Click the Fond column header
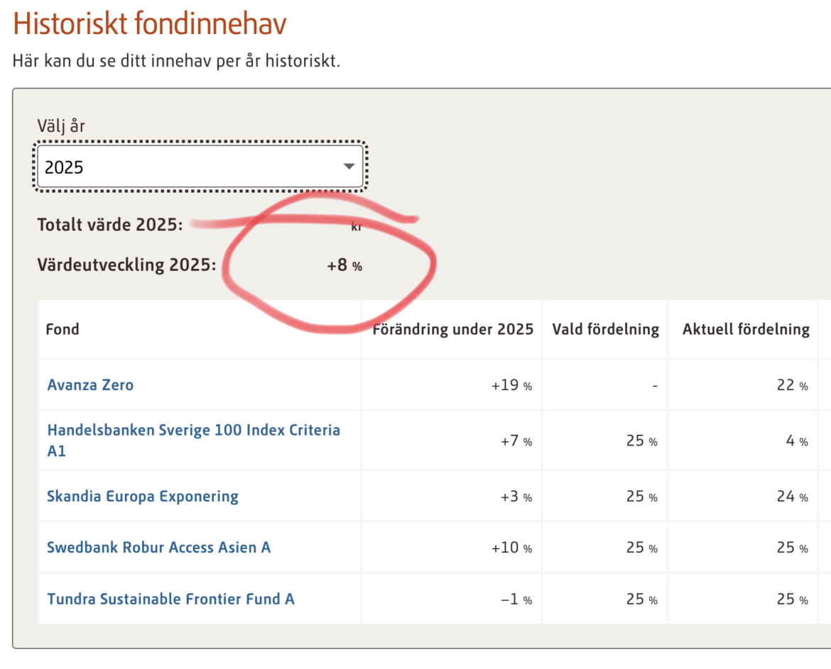This screenshot has width=831, height=669. click(x=63, y=329)
